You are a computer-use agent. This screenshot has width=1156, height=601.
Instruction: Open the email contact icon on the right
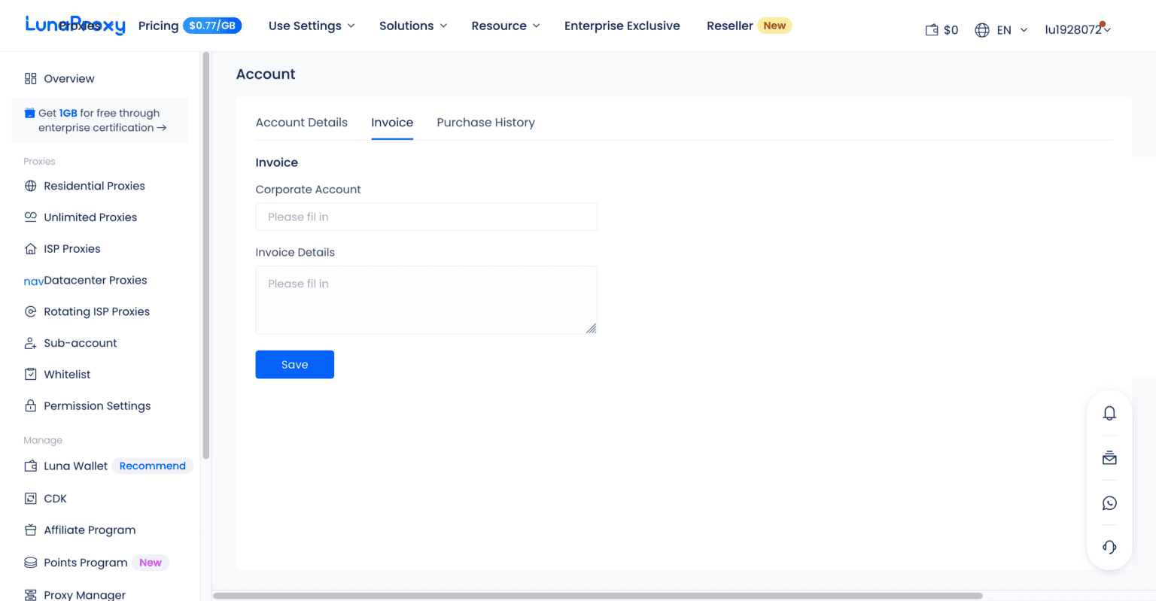click(x=1109, y=458)
